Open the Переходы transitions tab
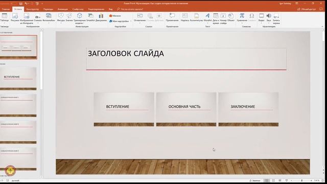The height and width of the screenshot is (184, 327). point(48,9)
